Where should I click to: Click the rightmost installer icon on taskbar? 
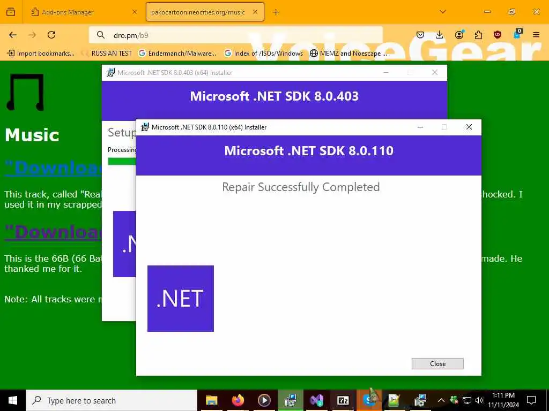[420, 400]
